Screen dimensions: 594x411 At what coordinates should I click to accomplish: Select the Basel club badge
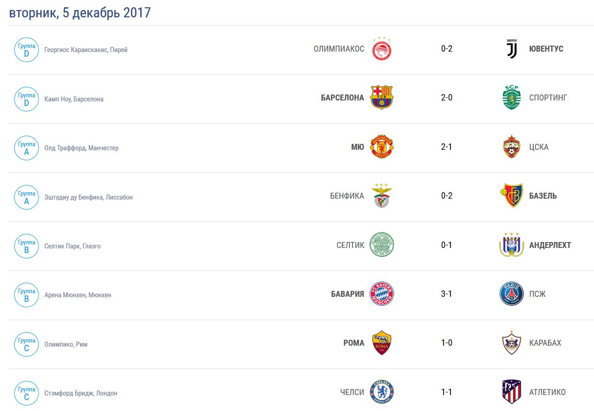(511, 195)
